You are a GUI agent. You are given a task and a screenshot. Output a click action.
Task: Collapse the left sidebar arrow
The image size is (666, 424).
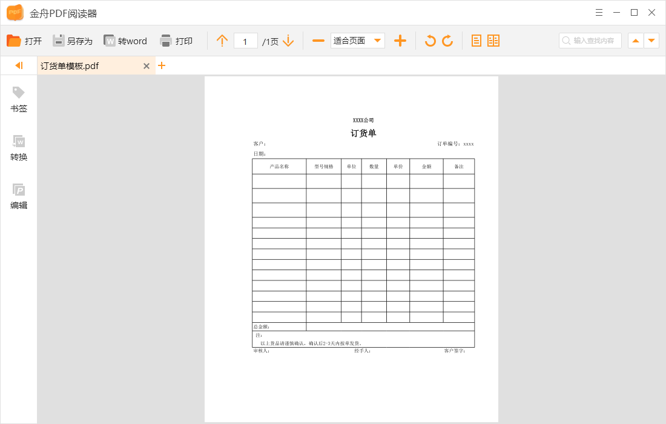[x=18, y=65]
